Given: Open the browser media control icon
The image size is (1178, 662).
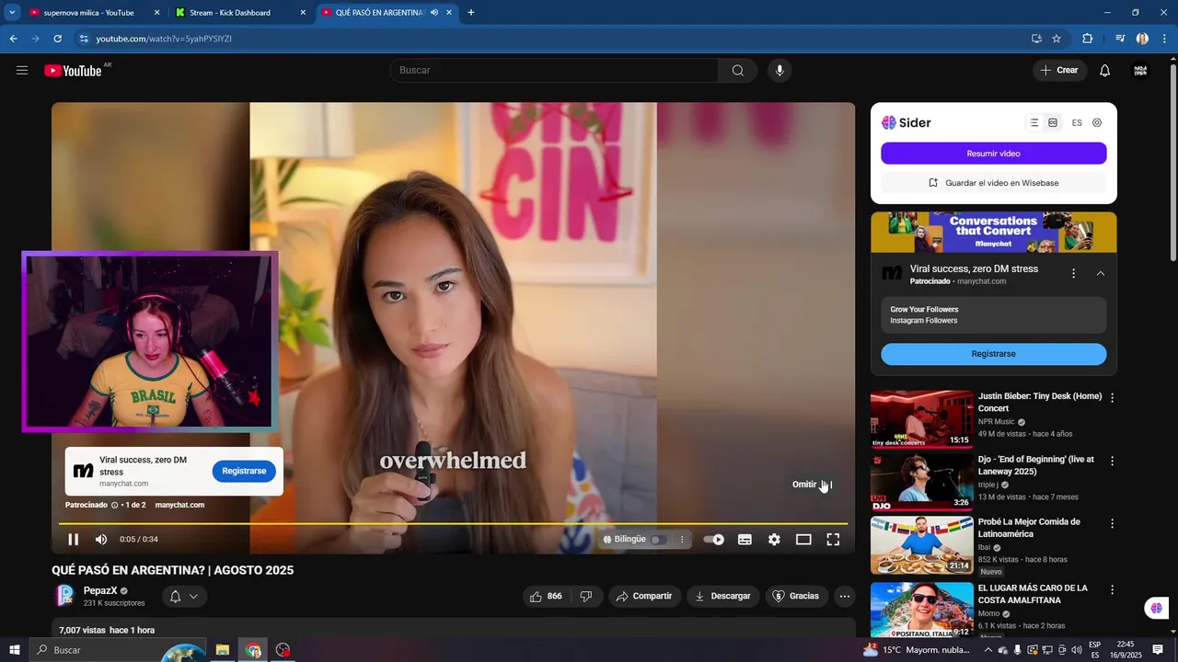Looking at the screenshot, I should coord(1120,39).
